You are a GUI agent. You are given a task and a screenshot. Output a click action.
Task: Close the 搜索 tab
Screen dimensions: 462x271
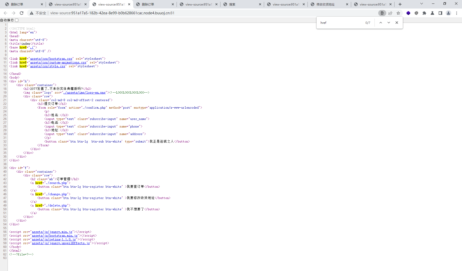click(260, 4)
